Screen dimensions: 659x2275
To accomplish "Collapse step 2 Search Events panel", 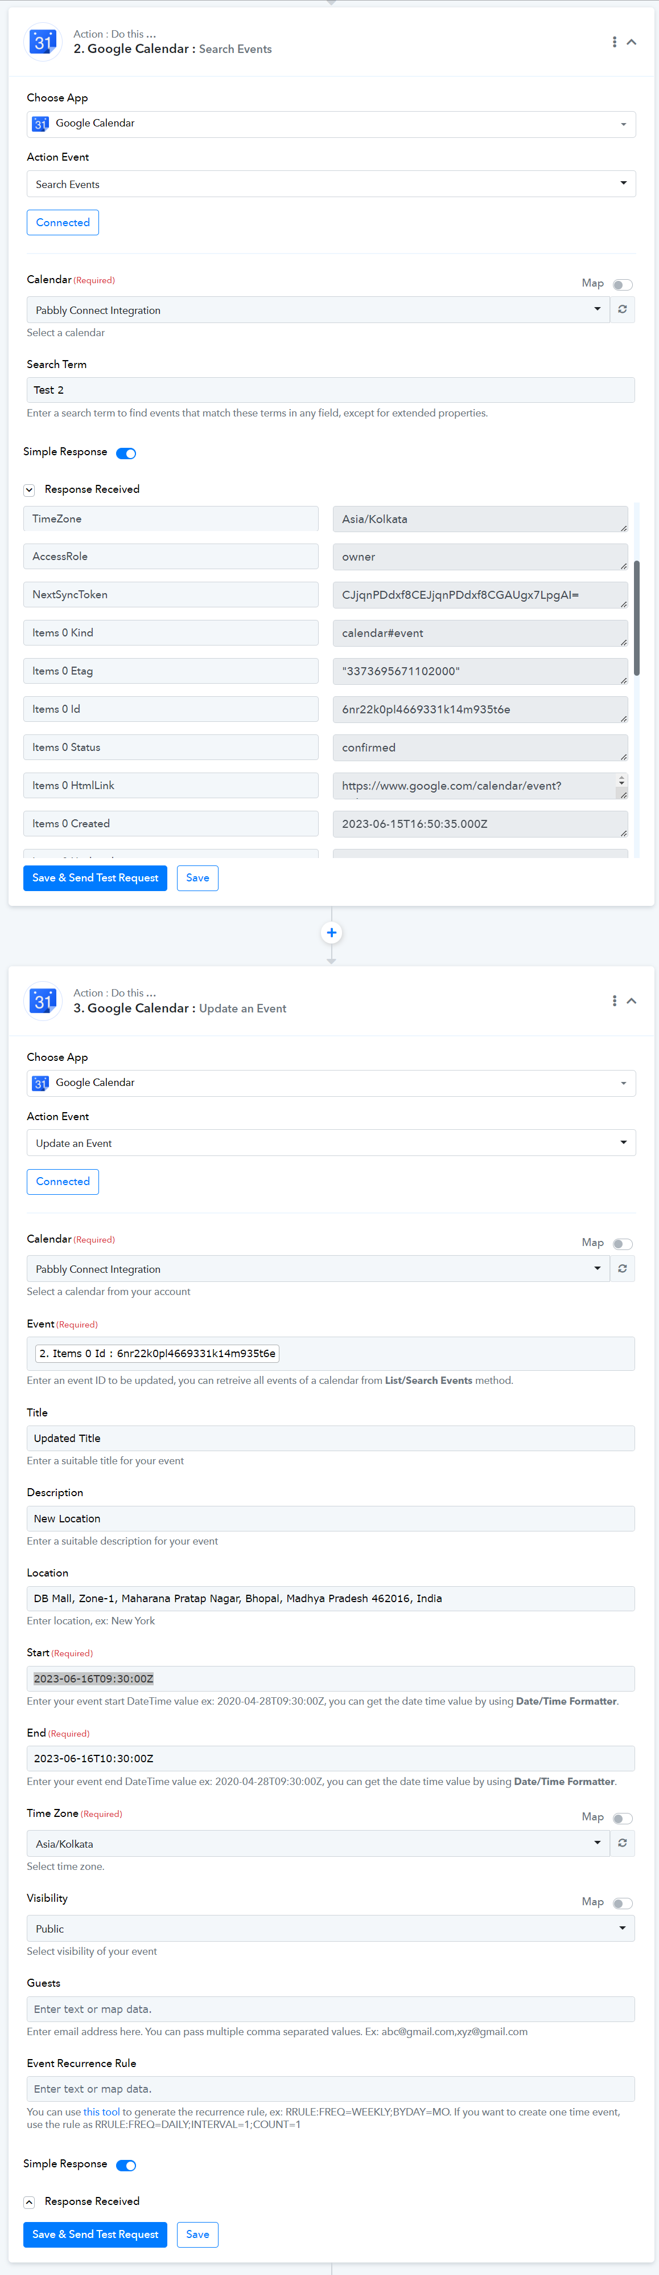I will (632, 42).
